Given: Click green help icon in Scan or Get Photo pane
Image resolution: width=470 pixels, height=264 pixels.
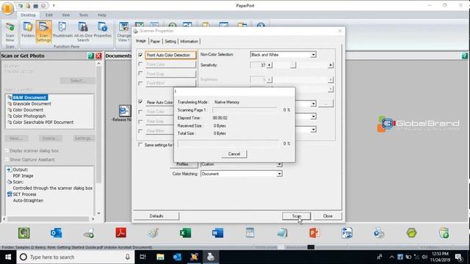Looking at the screenshot, I should pyautogui.click(x=91, y=56).
